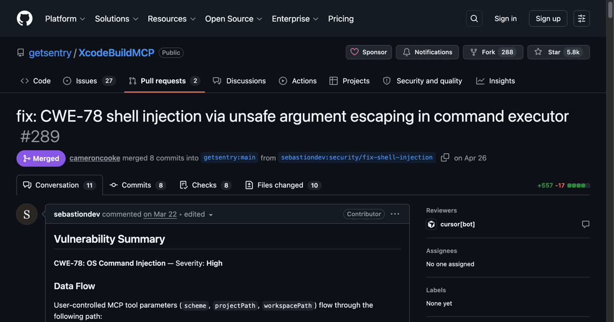Copy the head branch name icon
Image resolution: width=614 pixels, height=322 pixels.
(445, 157)
